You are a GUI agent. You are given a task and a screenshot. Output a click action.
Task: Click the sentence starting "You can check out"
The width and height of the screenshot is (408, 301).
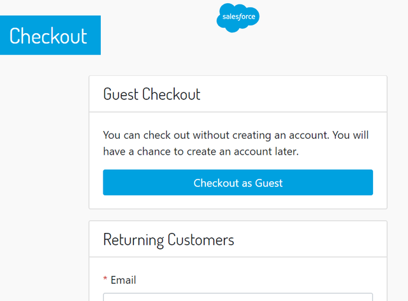click(x=236, y=136)
